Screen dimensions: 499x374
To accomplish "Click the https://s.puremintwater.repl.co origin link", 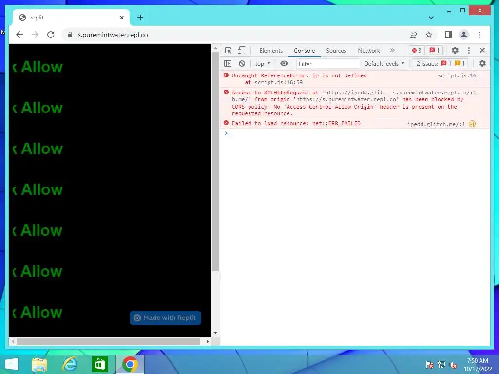I will [346, 99].
